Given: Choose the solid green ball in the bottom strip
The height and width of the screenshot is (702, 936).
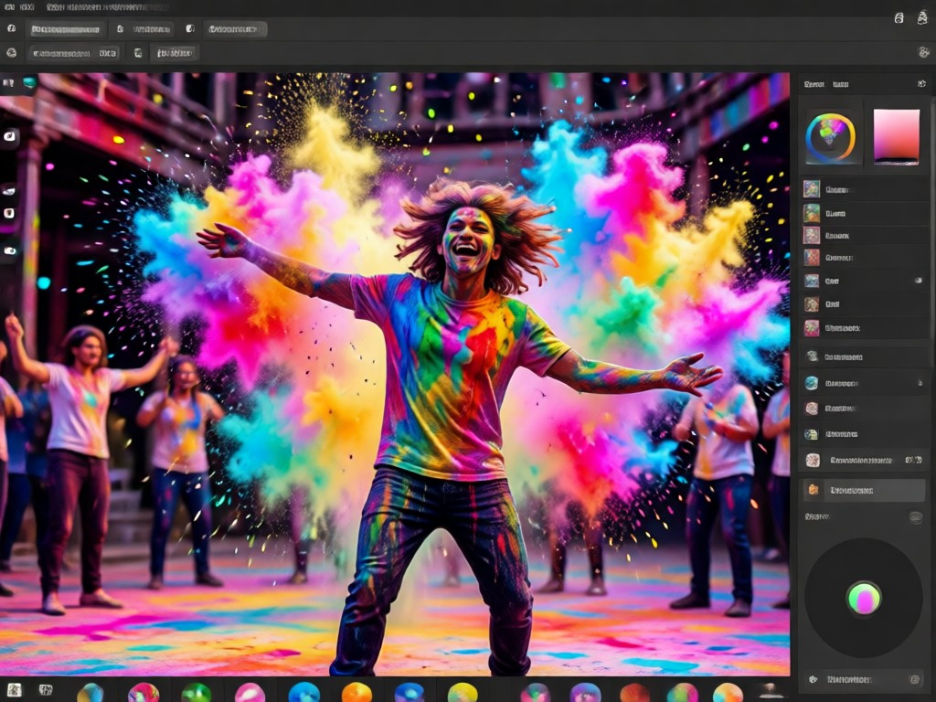Looking at the screenshot, I should click(197, 693).
